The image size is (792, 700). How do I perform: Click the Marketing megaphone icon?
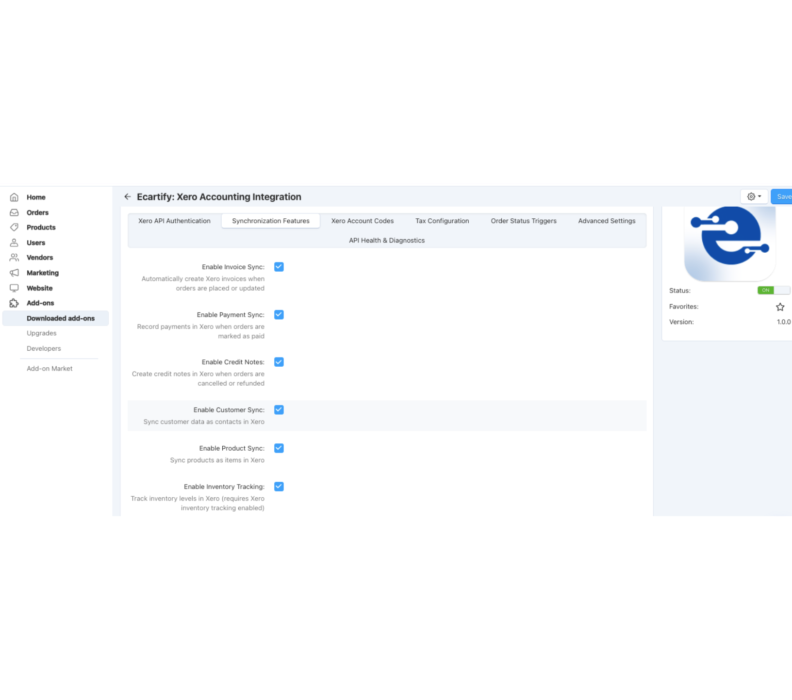[x=14, y=273]
